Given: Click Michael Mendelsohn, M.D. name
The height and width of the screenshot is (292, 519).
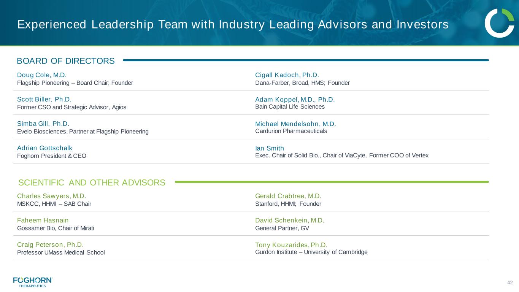Looking at the screenshot, I should point(295,124).
